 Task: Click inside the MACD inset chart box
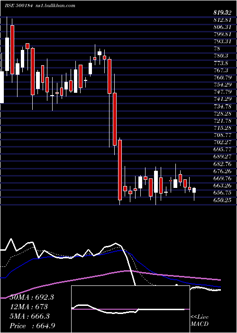point(130,309)
